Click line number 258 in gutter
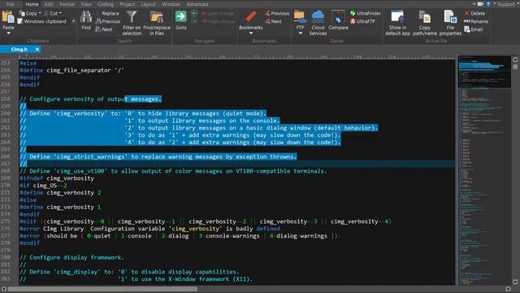Screen dimensions: 520x293 click(6, 99)
